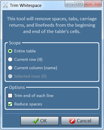Maximize the Trim Whitespace dialog window
This screenshot has width=104, height=130.
79,4
